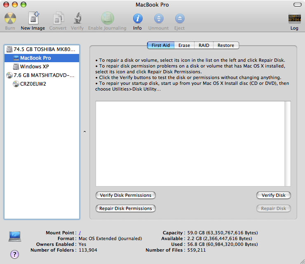This screenshot has height=264, width=305.
Task: Switch to the Erase tab
Action: click(184, 45)
